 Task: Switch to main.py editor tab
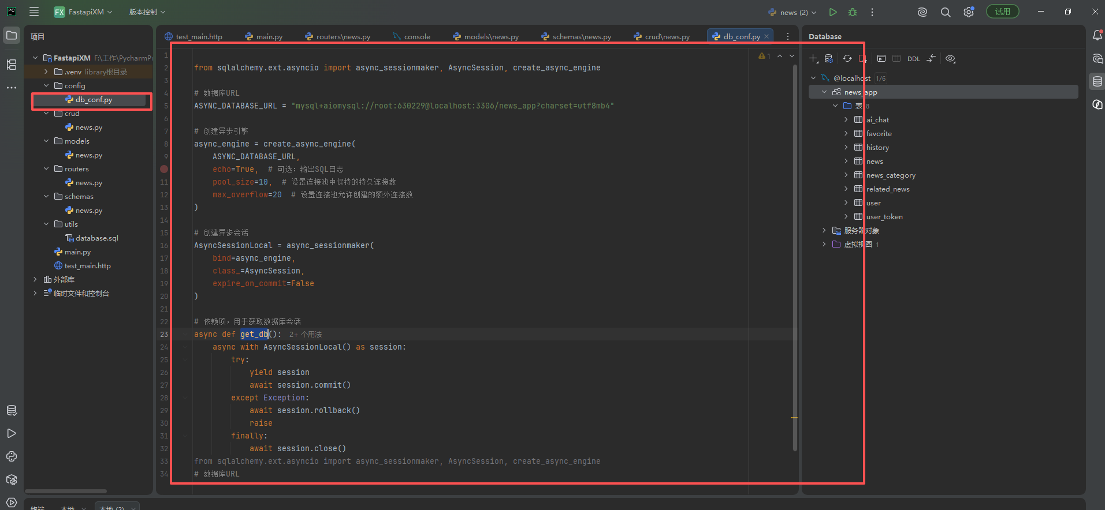[264, 36]
